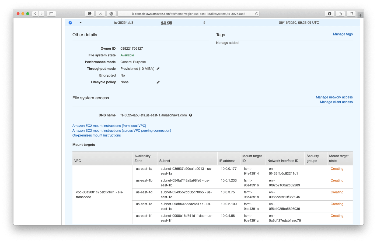
Task: Go forward in Safari history
Action: 41,14
